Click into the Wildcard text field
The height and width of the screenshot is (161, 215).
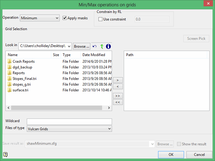[69, 122]
